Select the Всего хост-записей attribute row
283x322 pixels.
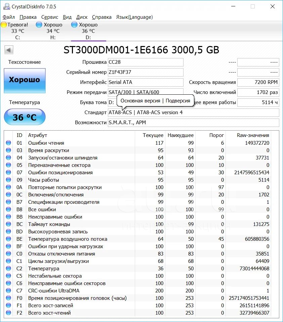[x=137, y=305]
